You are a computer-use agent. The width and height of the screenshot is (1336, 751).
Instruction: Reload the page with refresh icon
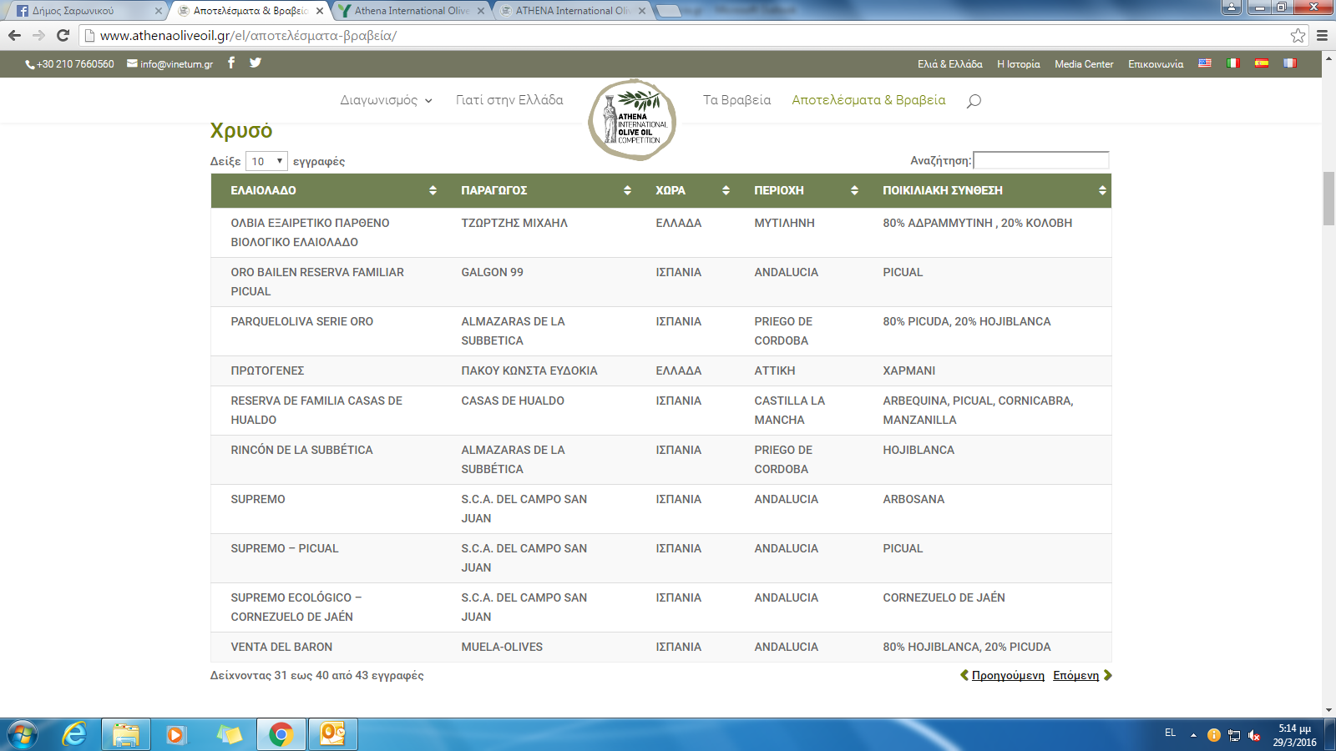63,35
